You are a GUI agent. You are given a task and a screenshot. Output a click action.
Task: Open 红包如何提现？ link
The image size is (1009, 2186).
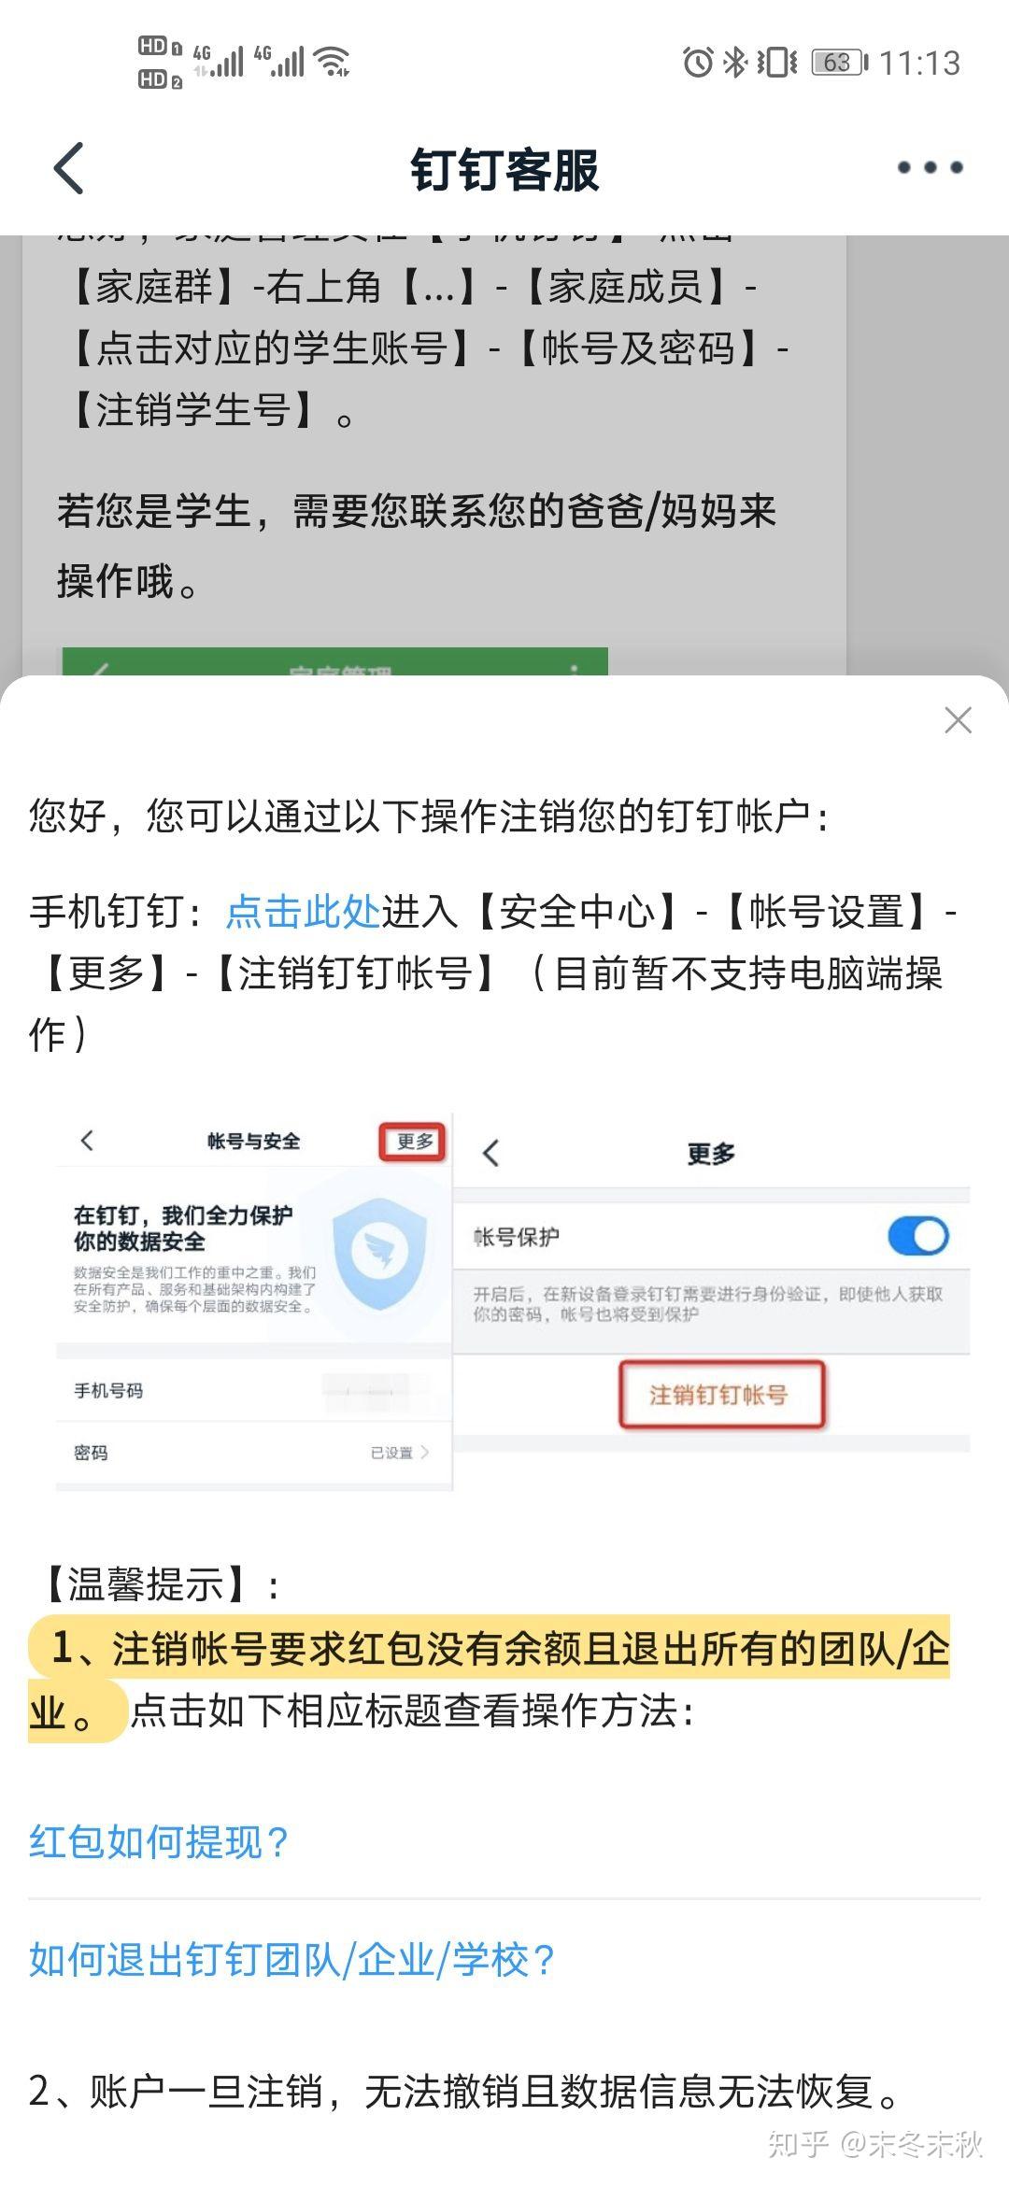point(159,1841)
